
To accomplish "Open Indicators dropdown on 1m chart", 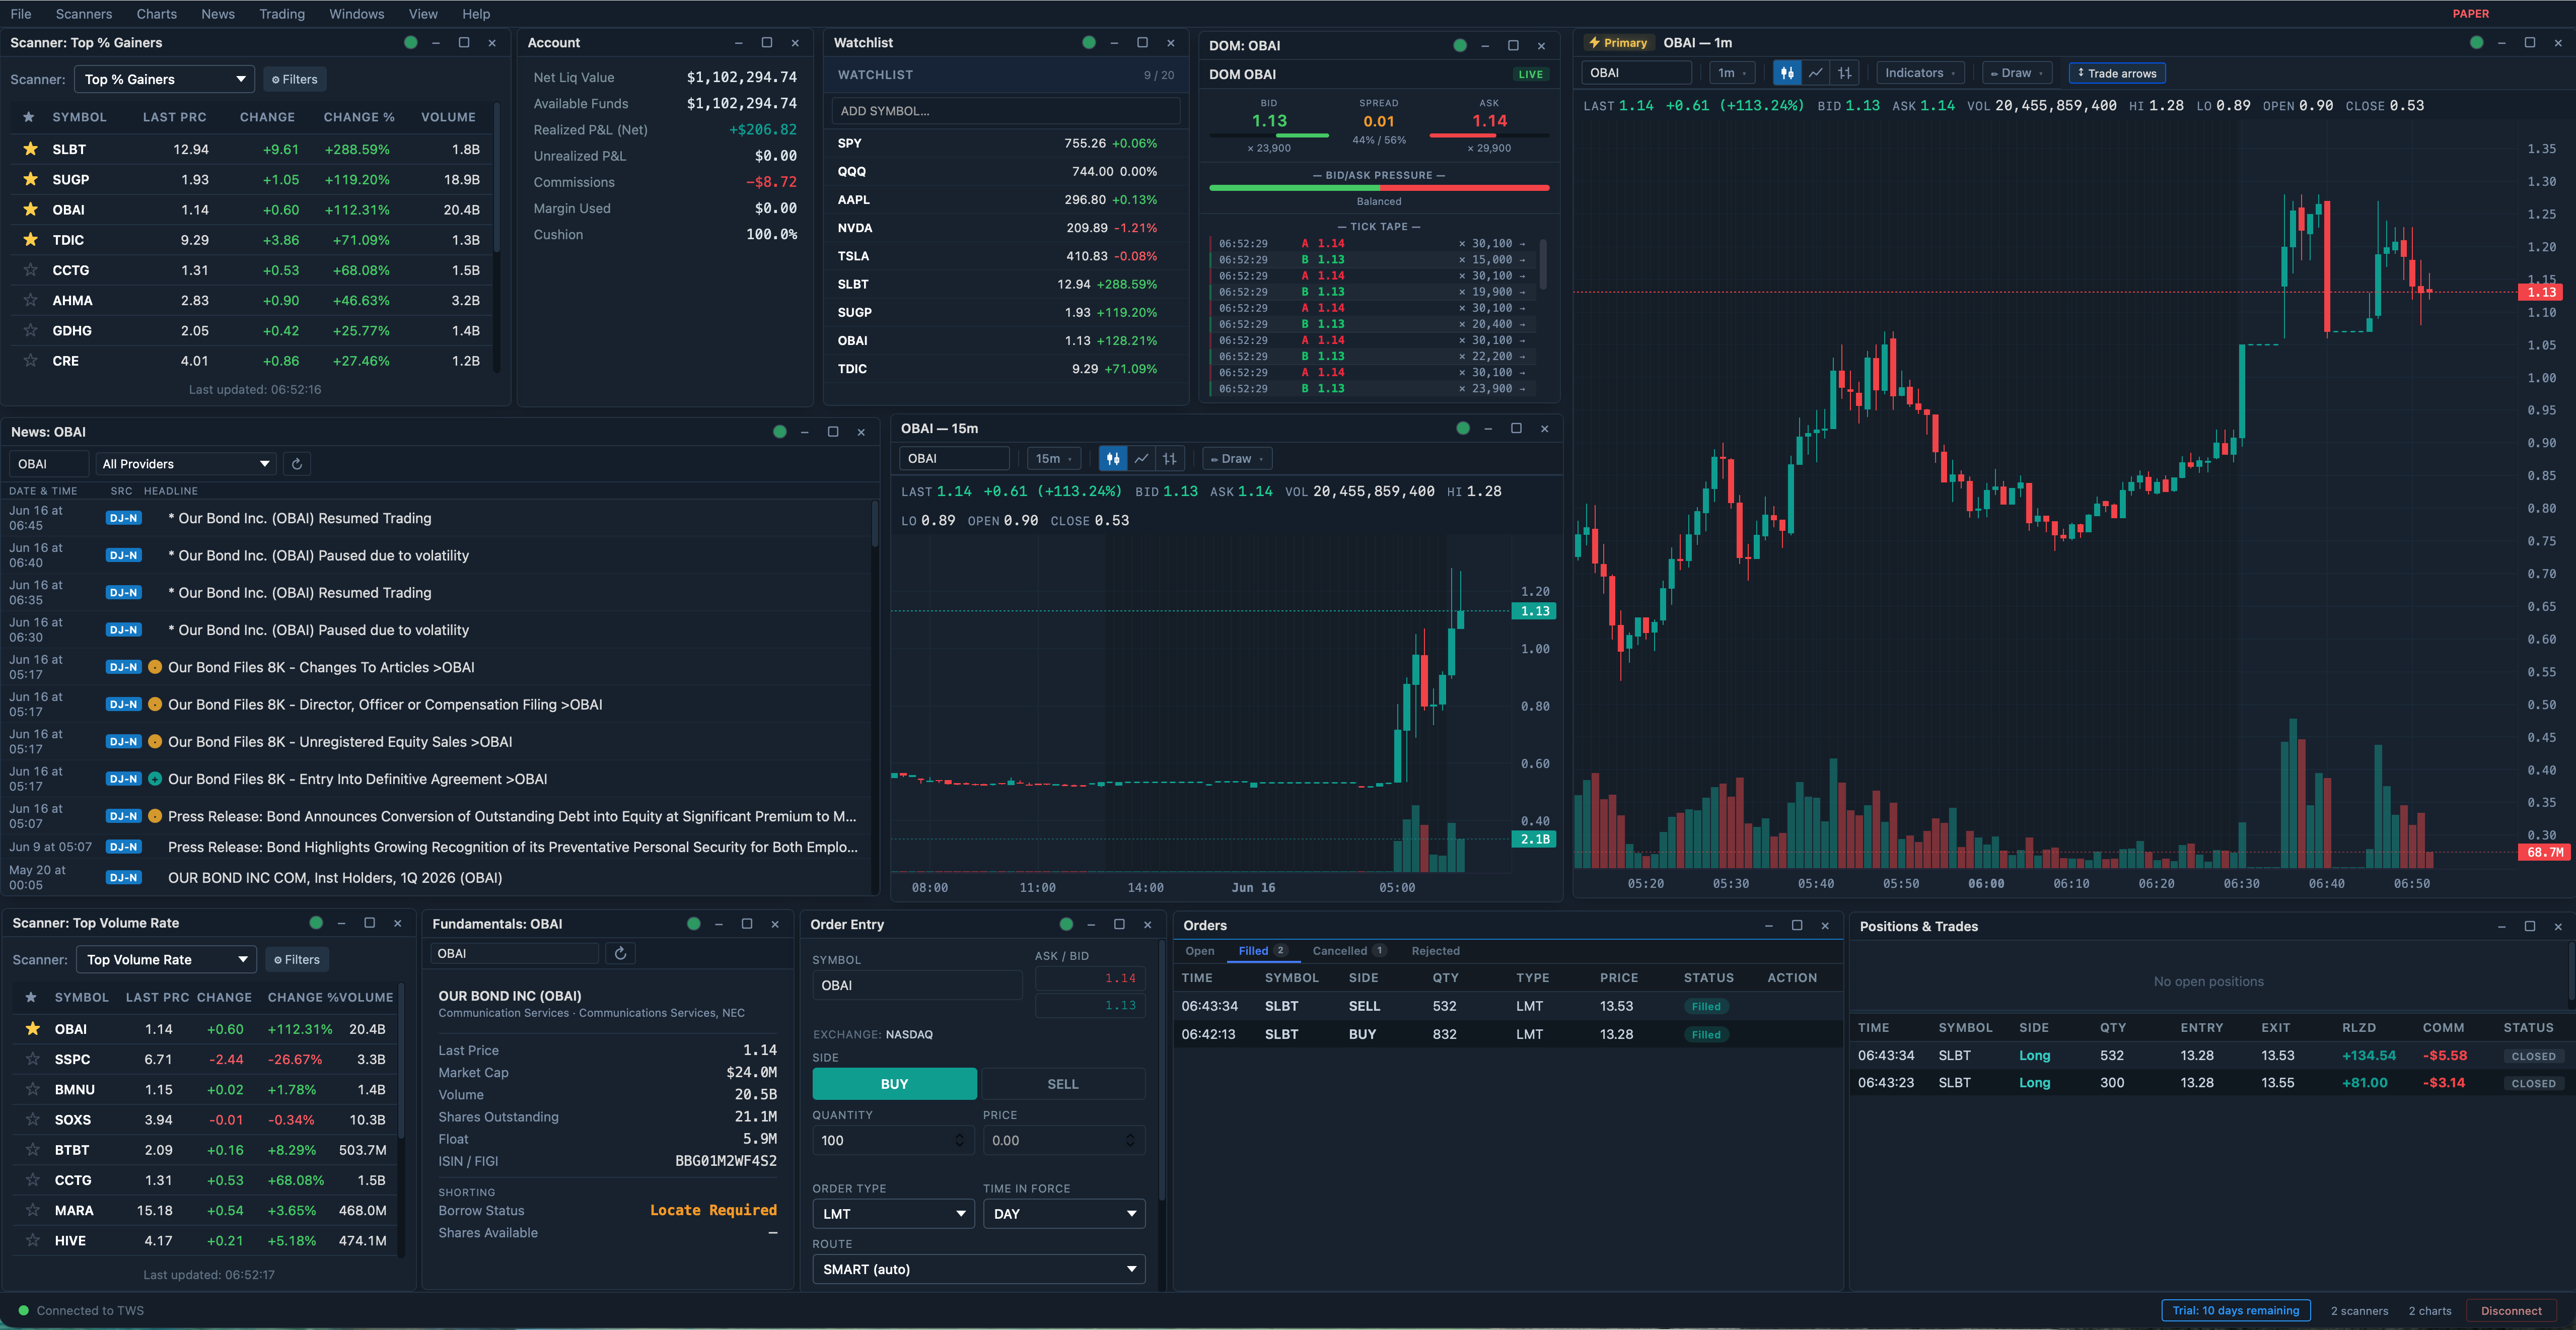I will [x=1921, y=73].
